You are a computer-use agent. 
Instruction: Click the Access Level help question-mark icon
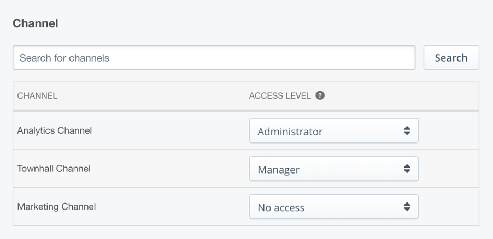320,95
